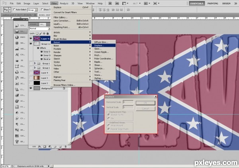This screenshot has height=168, width=239.
Task: Select the Wrap Around radio option
Action: [108, 125]
